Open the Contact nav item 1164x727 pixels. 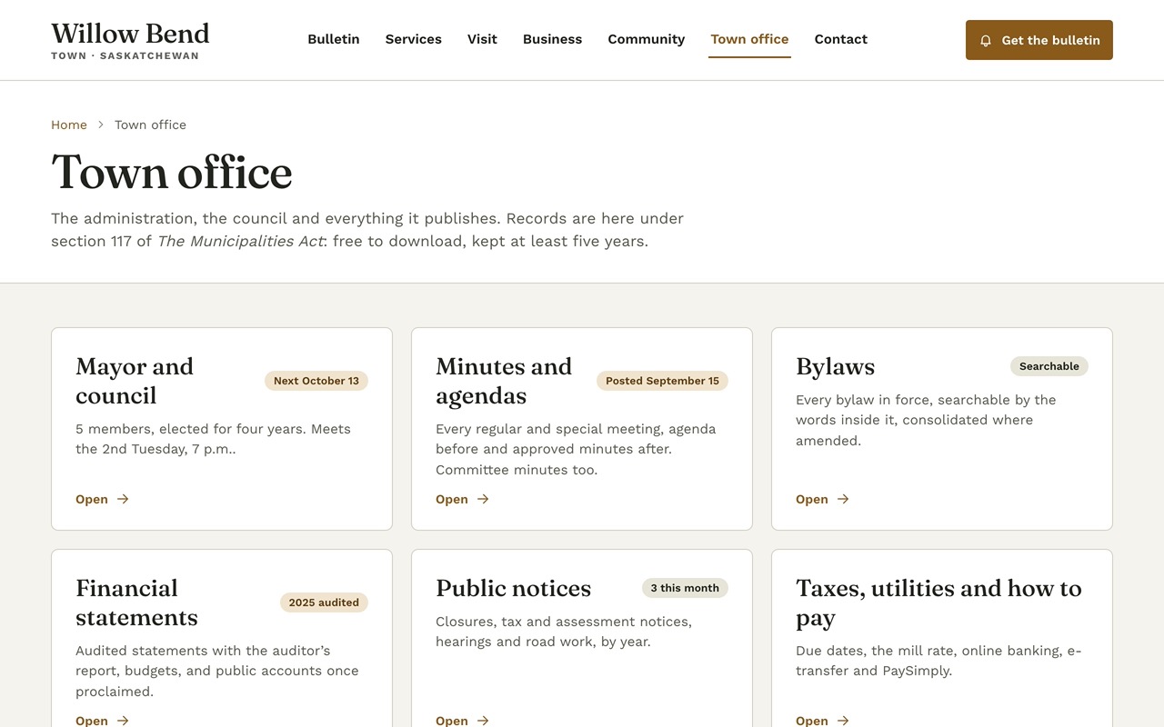[x=841, y=39]
